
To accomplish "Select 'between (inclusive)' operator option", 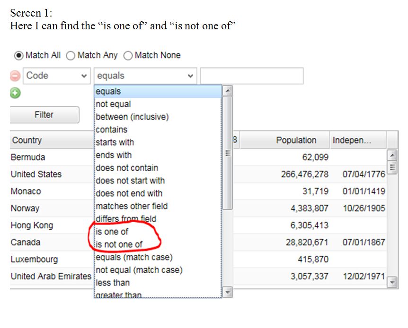I will (132, 117).
